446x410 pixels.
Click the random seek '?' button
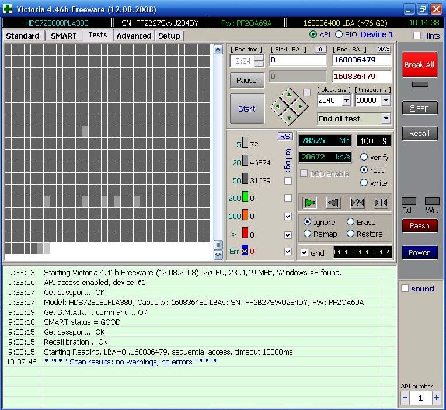(x=357, y=203)
